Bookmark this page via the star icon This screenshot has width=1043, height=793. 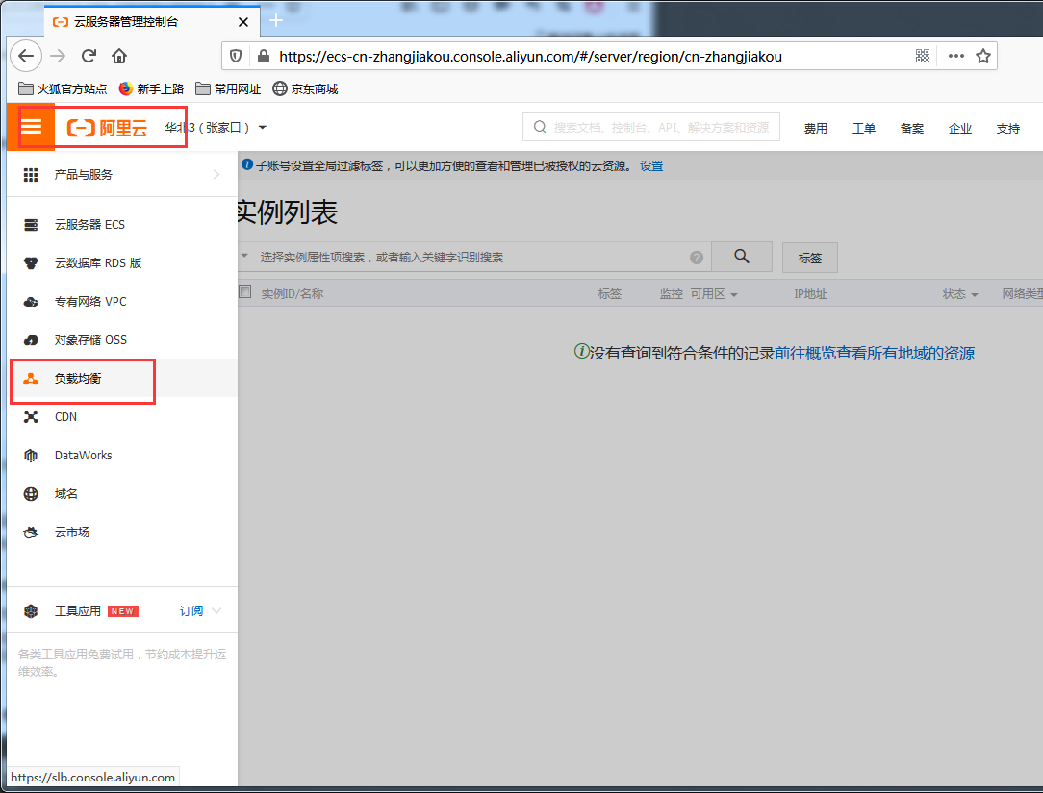(x=983, y=56)
